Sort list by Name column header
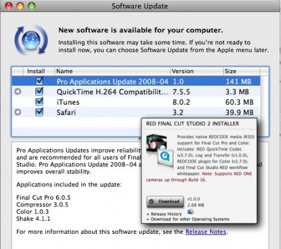 (x=112, y=71)
